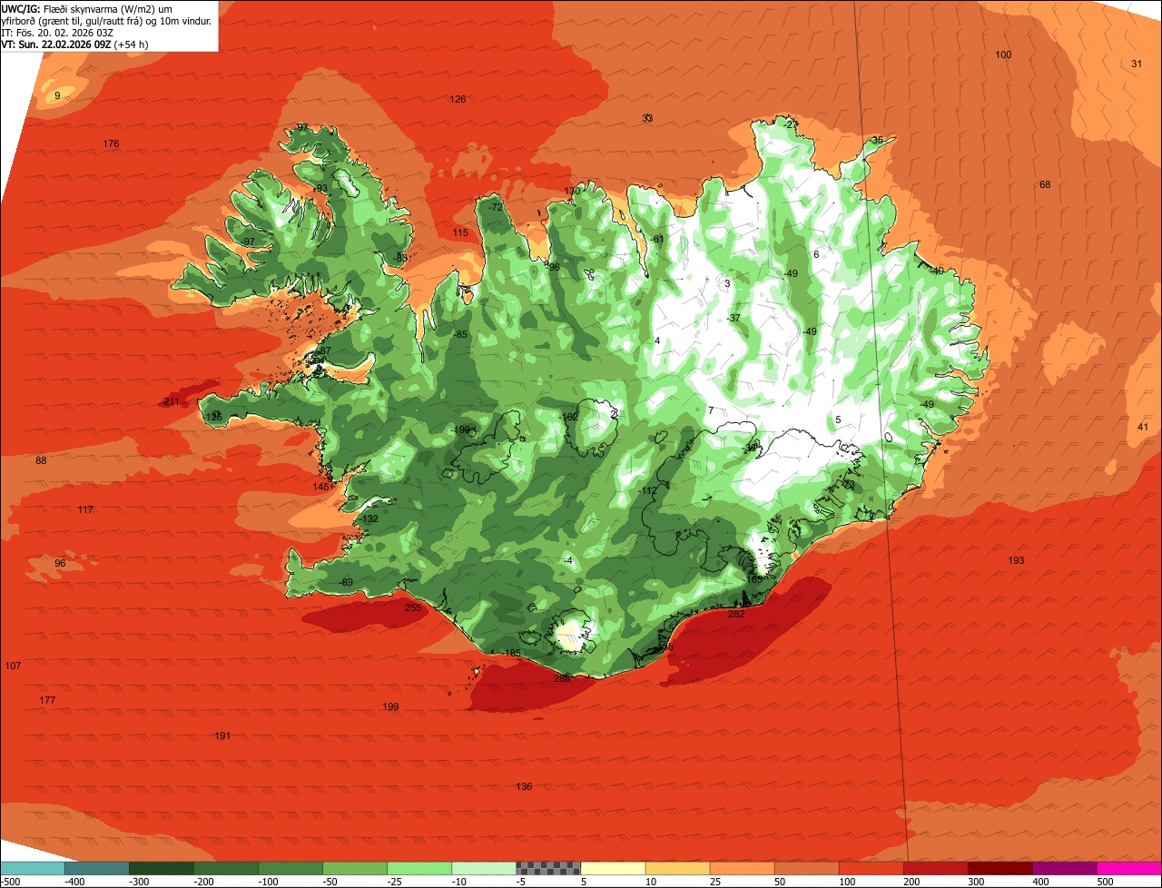Click the map value '191' south-west of Iceland

(x=222, y=735)
